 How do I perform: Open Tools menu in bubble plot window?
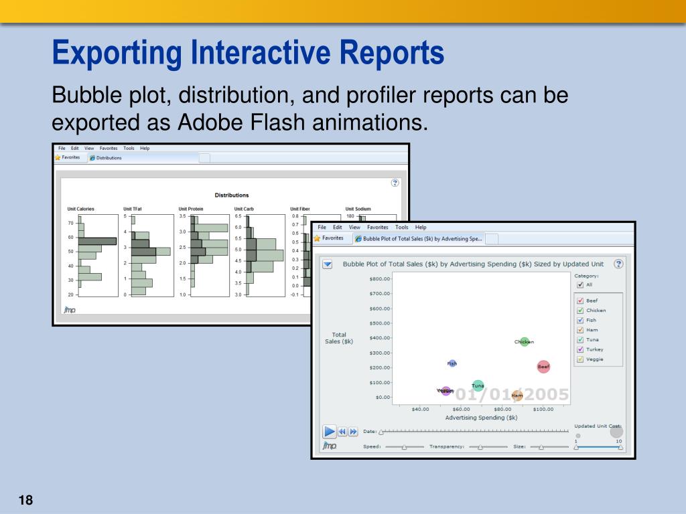coord(402,228)
